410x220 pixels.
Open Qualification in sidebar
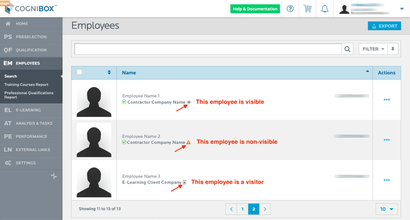(x=31, y=50)
